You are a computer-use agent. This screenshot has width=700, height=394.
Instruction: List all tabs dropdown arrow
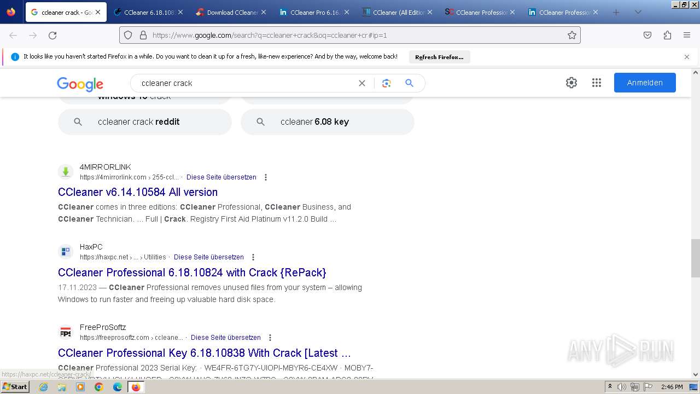point(638,12)
